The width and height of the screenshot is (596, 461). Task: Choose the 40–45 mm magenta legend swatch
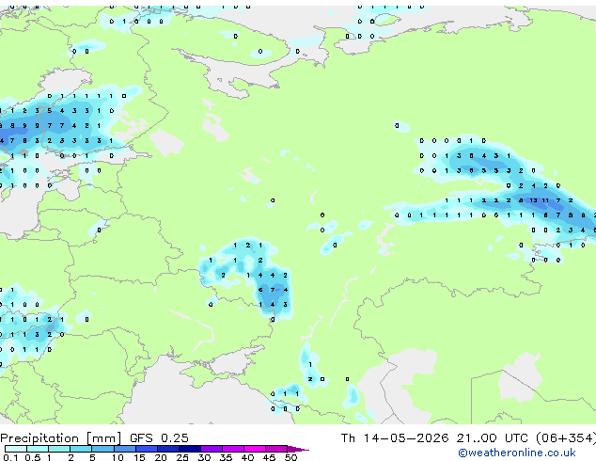(x=255, y=449)
